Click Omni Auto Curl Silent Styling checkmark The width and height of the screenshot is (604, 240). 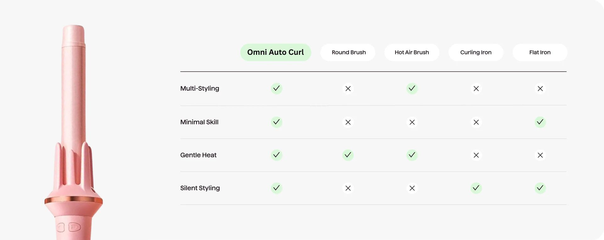pos(277,188)
